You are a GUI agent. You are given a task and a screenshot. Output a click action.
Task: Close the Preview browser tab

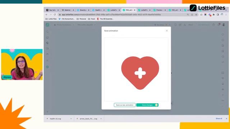pos(165,10)
